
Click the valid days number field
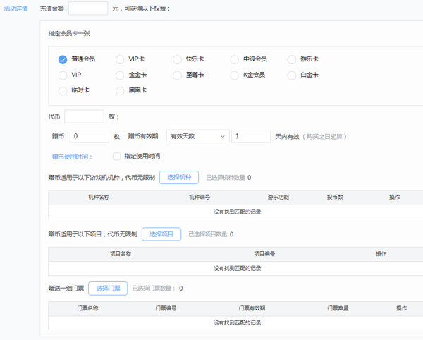251,136
